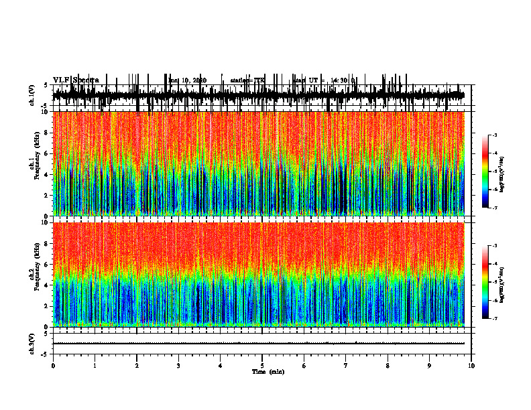Click the "10" tick on the time axis
The height and width of the screenshot is (410, 531).
471,366
